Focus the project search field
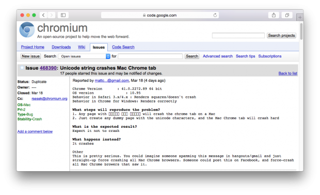 (238, 35)
